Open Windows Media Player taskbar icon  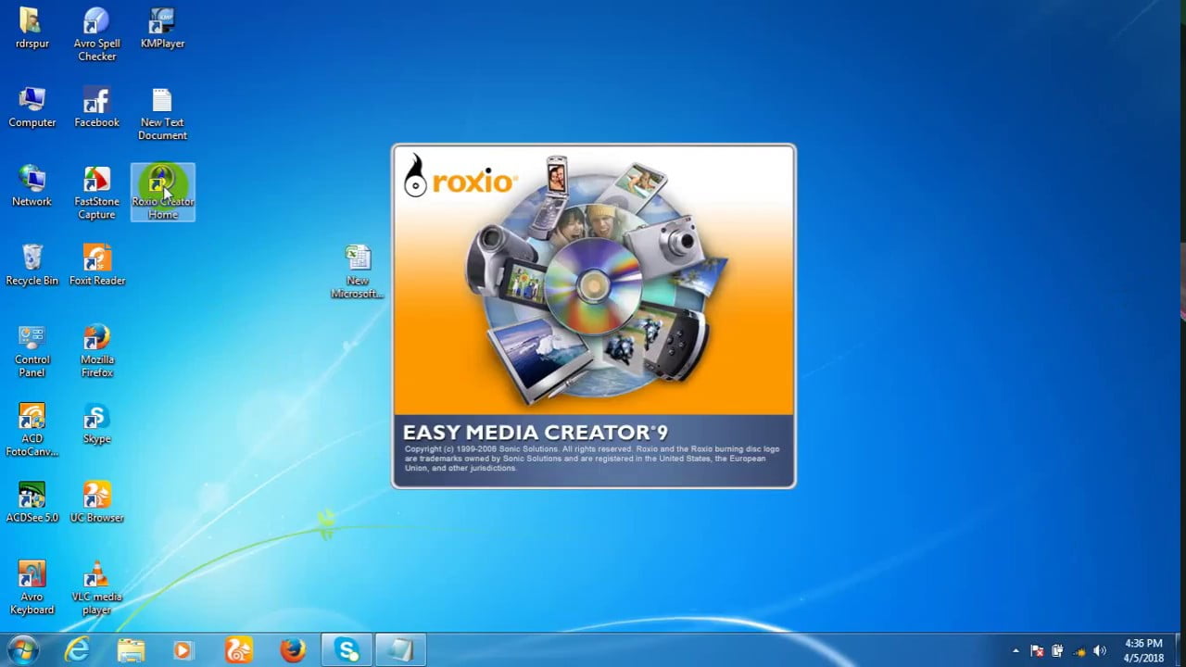(183, 650)
